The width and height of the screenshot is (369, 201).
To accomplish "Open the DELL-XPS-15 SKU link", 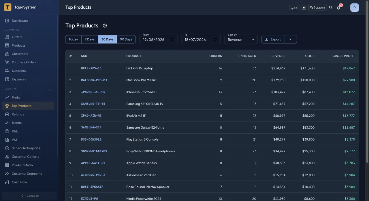I will click(x=91, y=68).
